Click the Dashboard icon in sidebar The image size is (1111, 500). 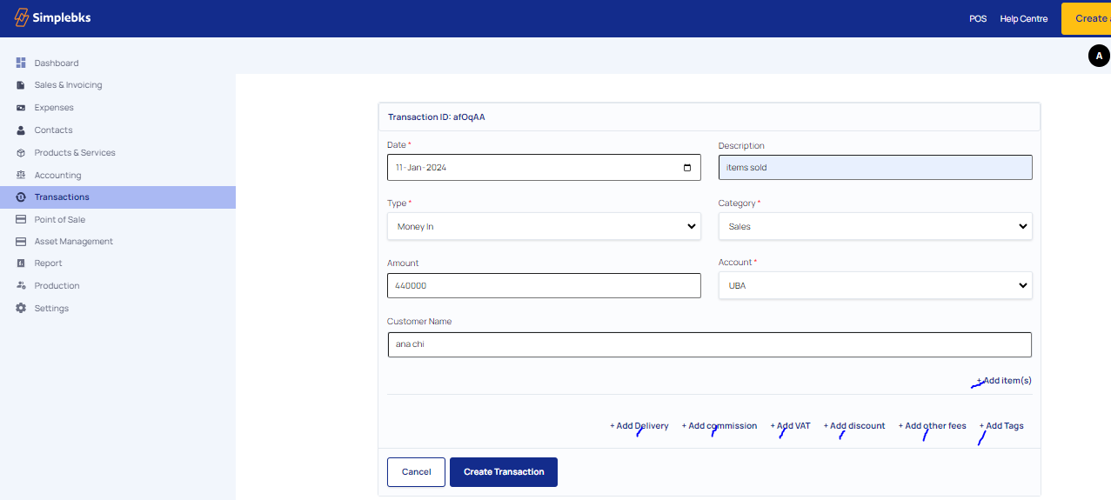point(21,63)
